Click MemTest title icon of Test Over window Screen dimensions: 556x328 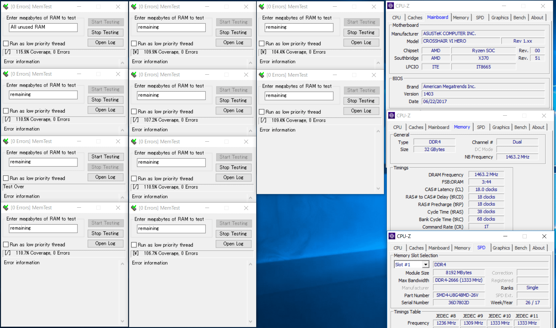click(6, 141)
